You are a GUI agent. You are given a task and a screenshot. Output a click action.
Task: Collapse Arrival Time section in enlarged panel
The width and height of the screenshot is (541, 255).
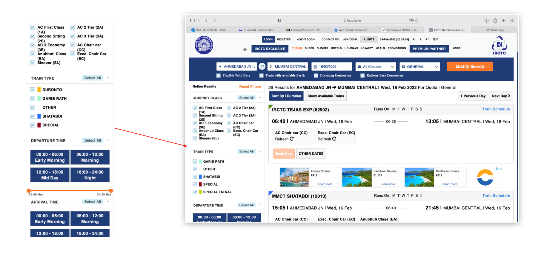pos(108,201)
